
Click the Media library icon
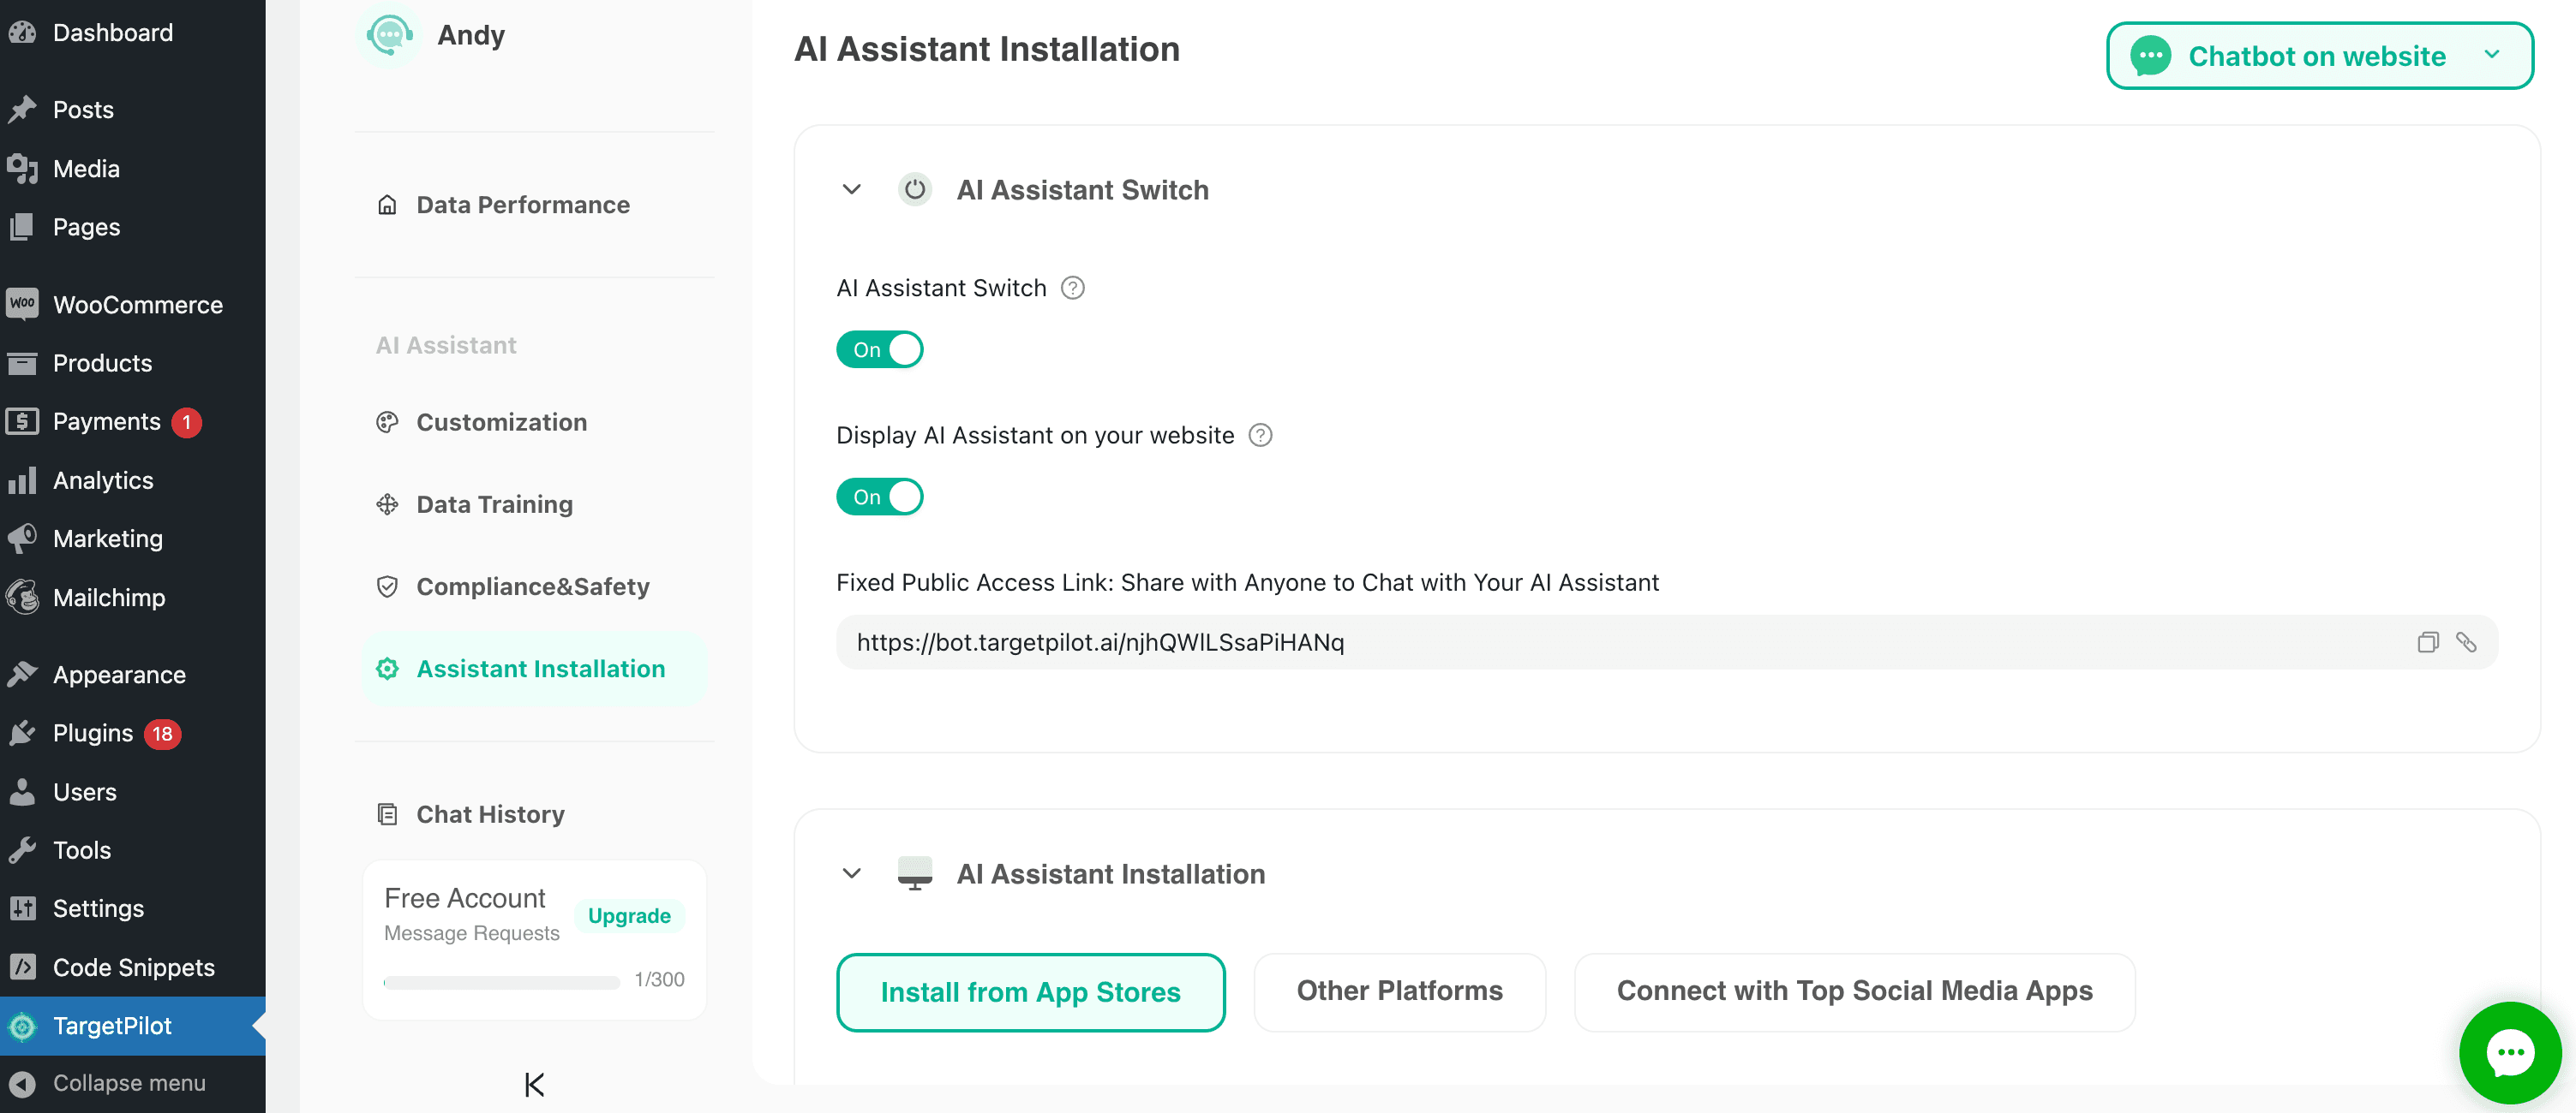22,168
